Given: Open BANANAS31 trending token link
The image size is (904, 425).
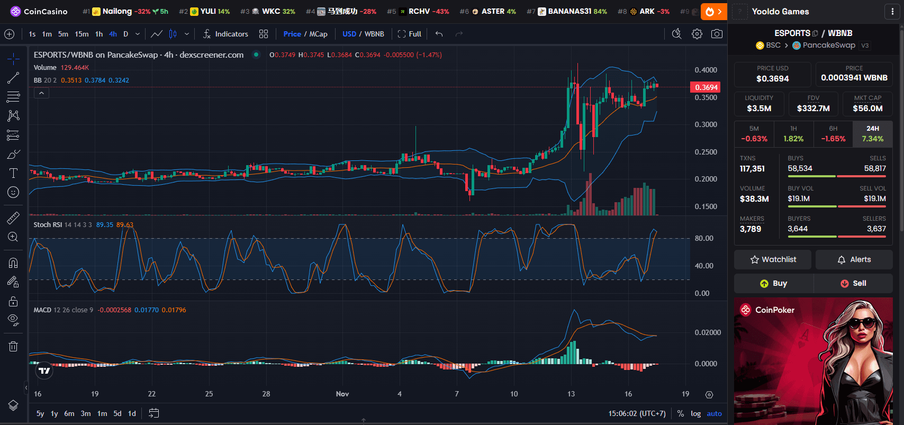Looking at the screenshot, I should (567, 11).
